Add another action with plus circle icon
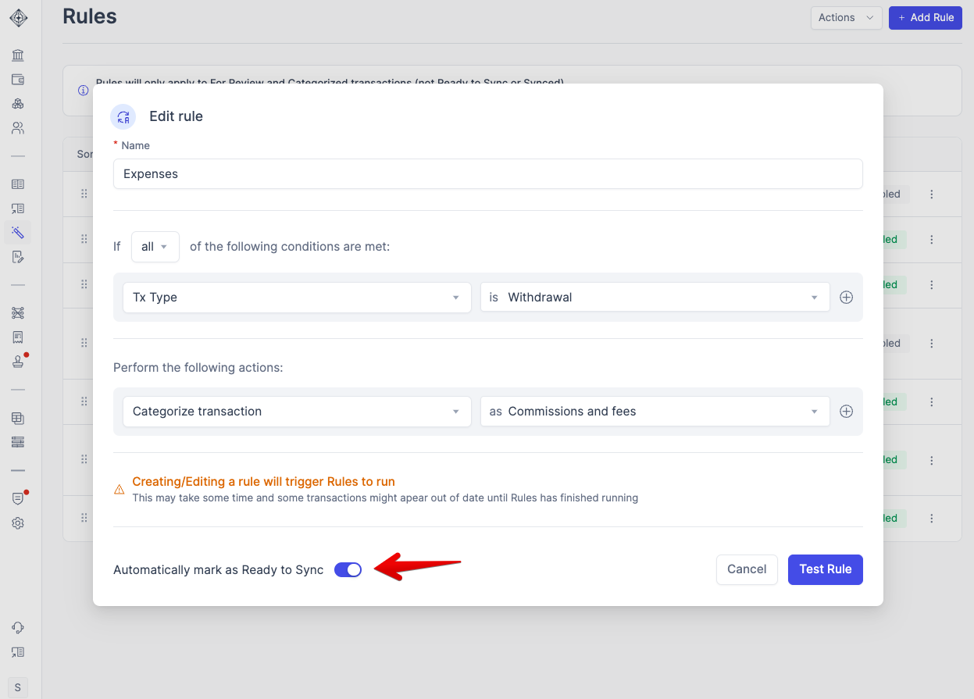The image size is (974, 699). (846, 412)
